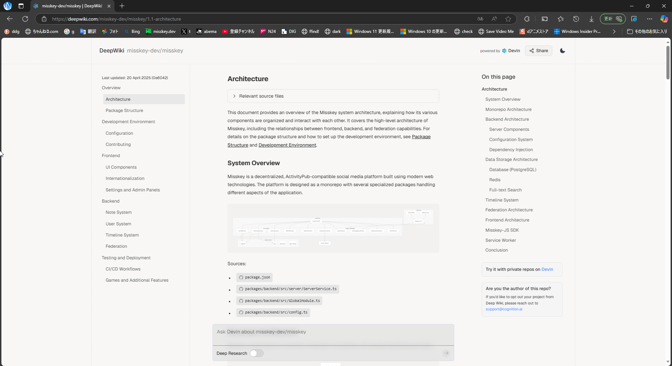
Task: Open Frontend sidebar section
Action: [x=111, y=156]
